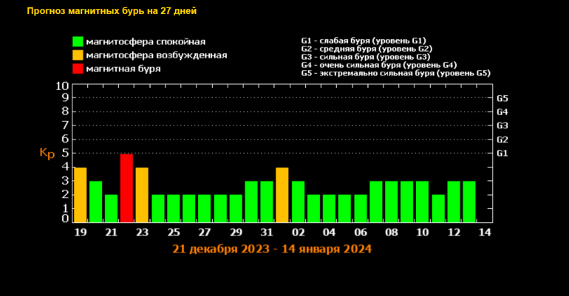Viewport: 569px width, 296px height.
Task: Click the green bar above date 12
Action: (x=454, y=202)
